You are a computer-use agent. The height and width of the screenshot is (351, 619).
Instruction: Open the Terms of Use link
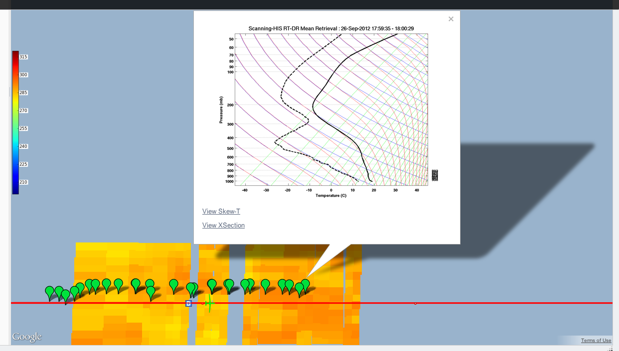pyautogui.click(x=596, y=341)
